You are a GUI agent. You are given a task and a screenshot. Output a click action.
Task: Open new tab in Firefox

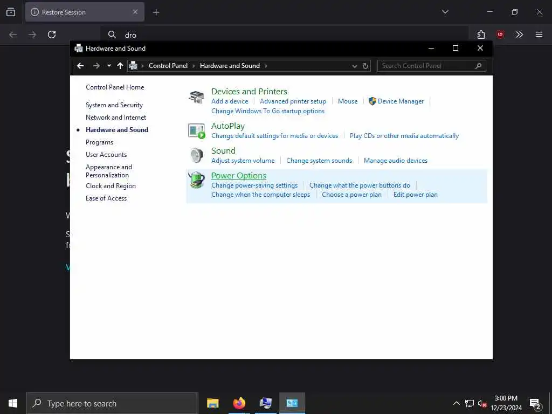(x=156, y=12)
